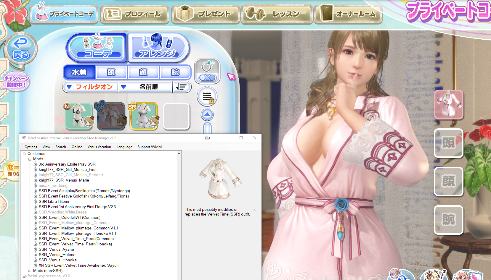This screenshot has width=491, height=280.
Task: Expand knight77_SSR_Girl_Monica_First node
Action: coord(36,170)
